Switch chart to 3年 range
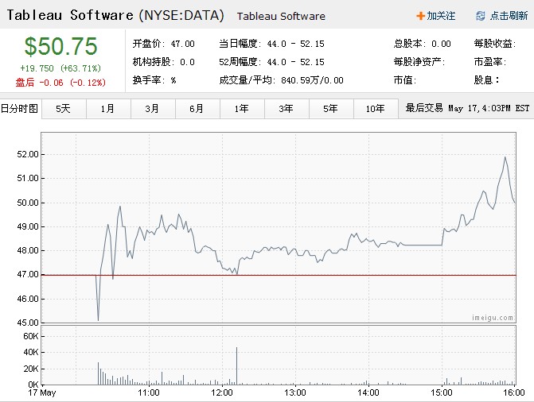534x402 pixels. tap(286, 109)
